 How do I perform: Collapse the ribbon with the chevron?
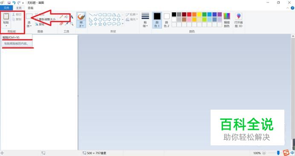[x=288, y=8]
